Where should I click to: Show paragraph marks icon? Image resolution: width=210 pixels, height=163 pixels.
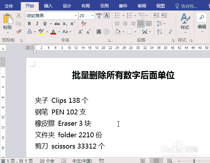170,32
